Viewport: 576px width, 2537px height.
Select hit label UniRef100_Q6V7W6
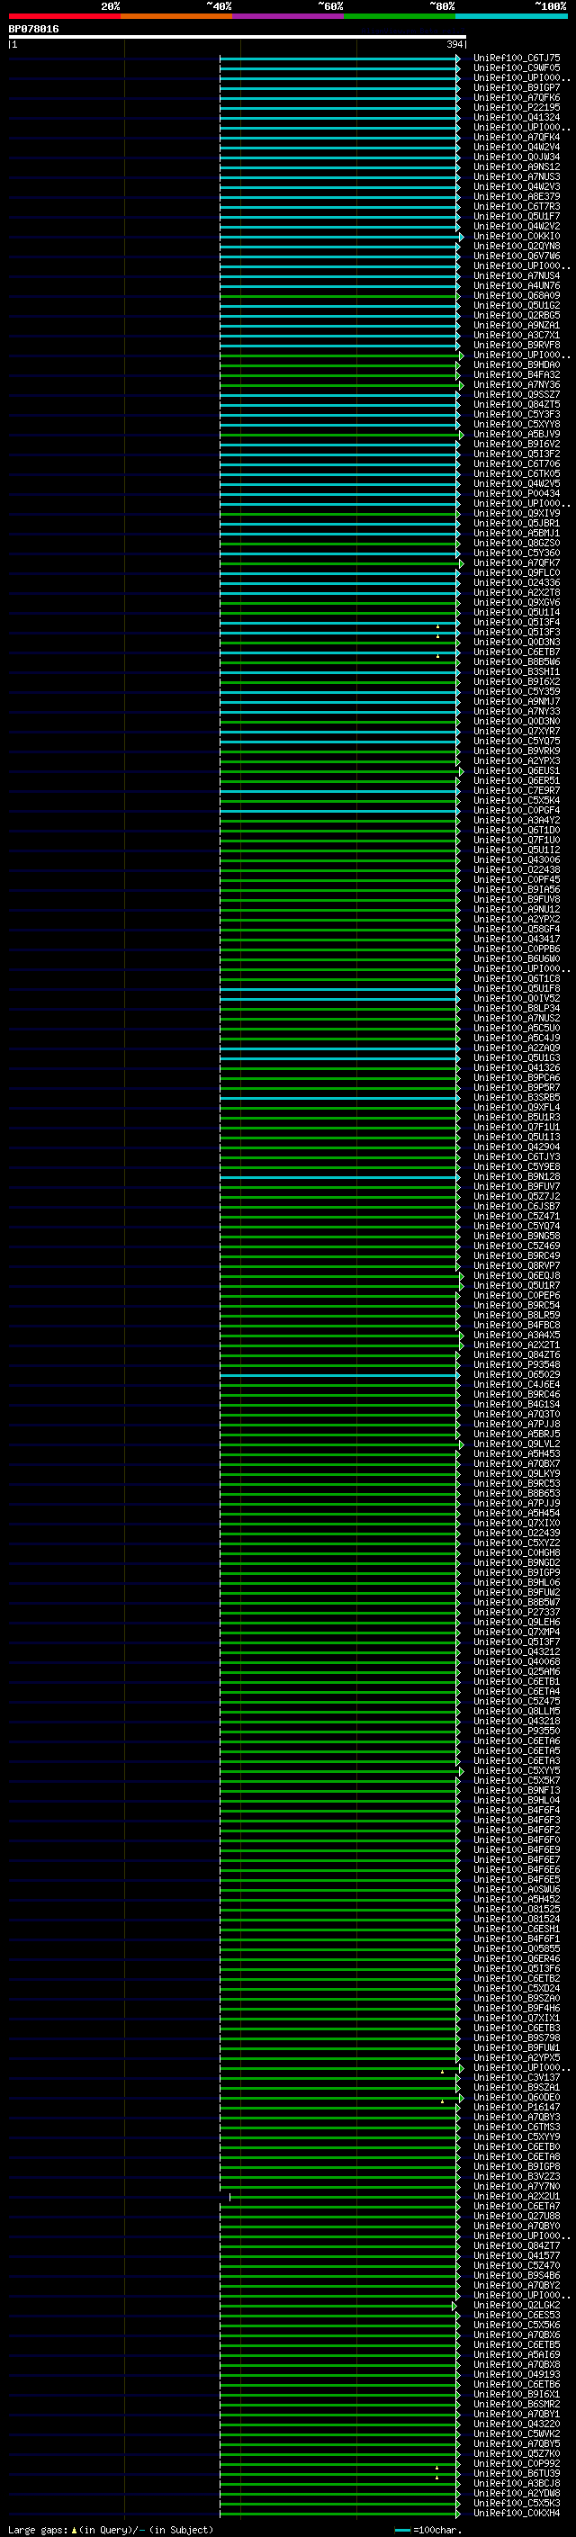point(516,256)
